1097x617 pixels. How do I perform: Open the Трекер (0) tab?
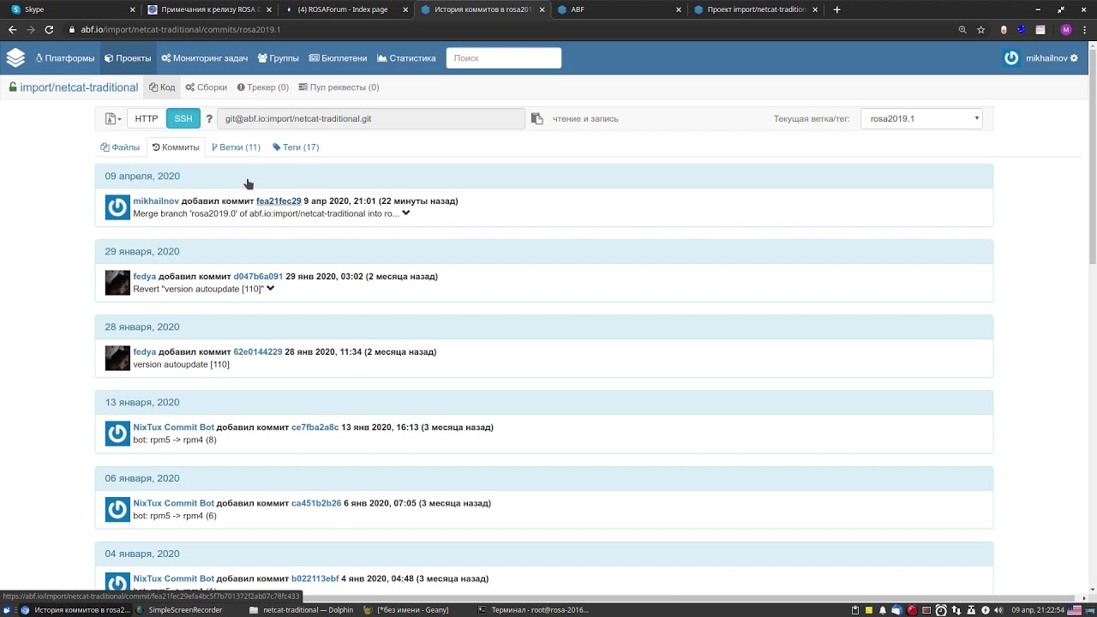point(263,87)
